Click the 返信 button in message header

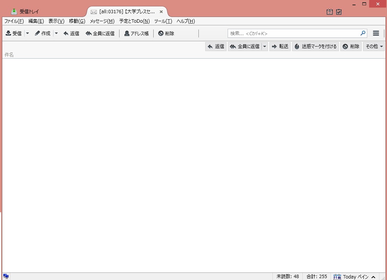click(216, 47)
